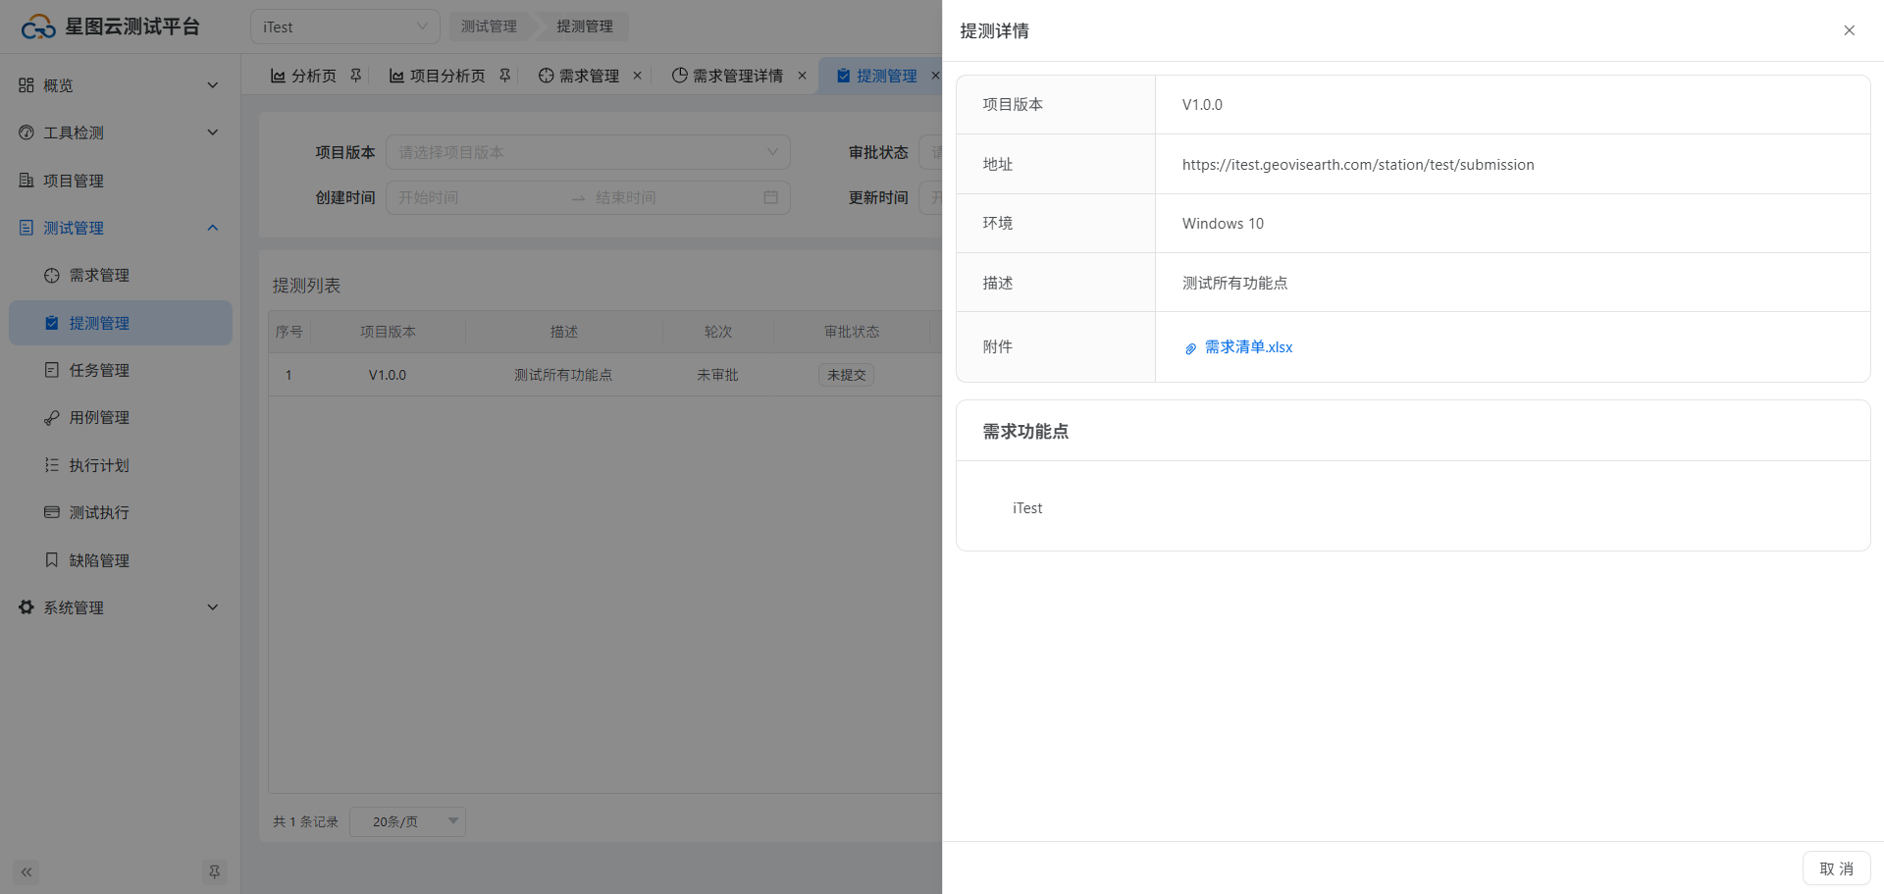Screen dimensions: 1884x894
Task: Switch to the 项目分析页 tab
Action: [x=446, y=76]
